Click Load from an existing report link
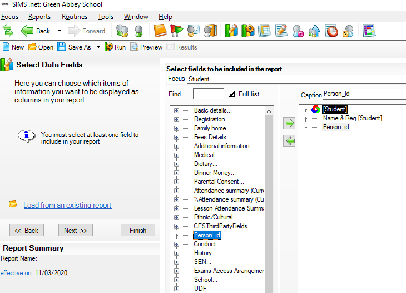The width and height of the screenshot is (406, 293). click(x=67, y=206)
